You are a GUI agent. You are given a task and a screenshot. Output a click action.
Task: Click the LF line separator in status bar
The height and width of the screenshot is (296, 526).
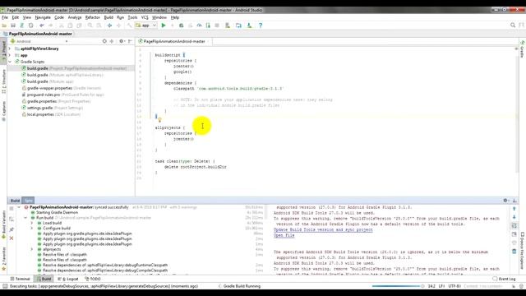pos(441,286)
